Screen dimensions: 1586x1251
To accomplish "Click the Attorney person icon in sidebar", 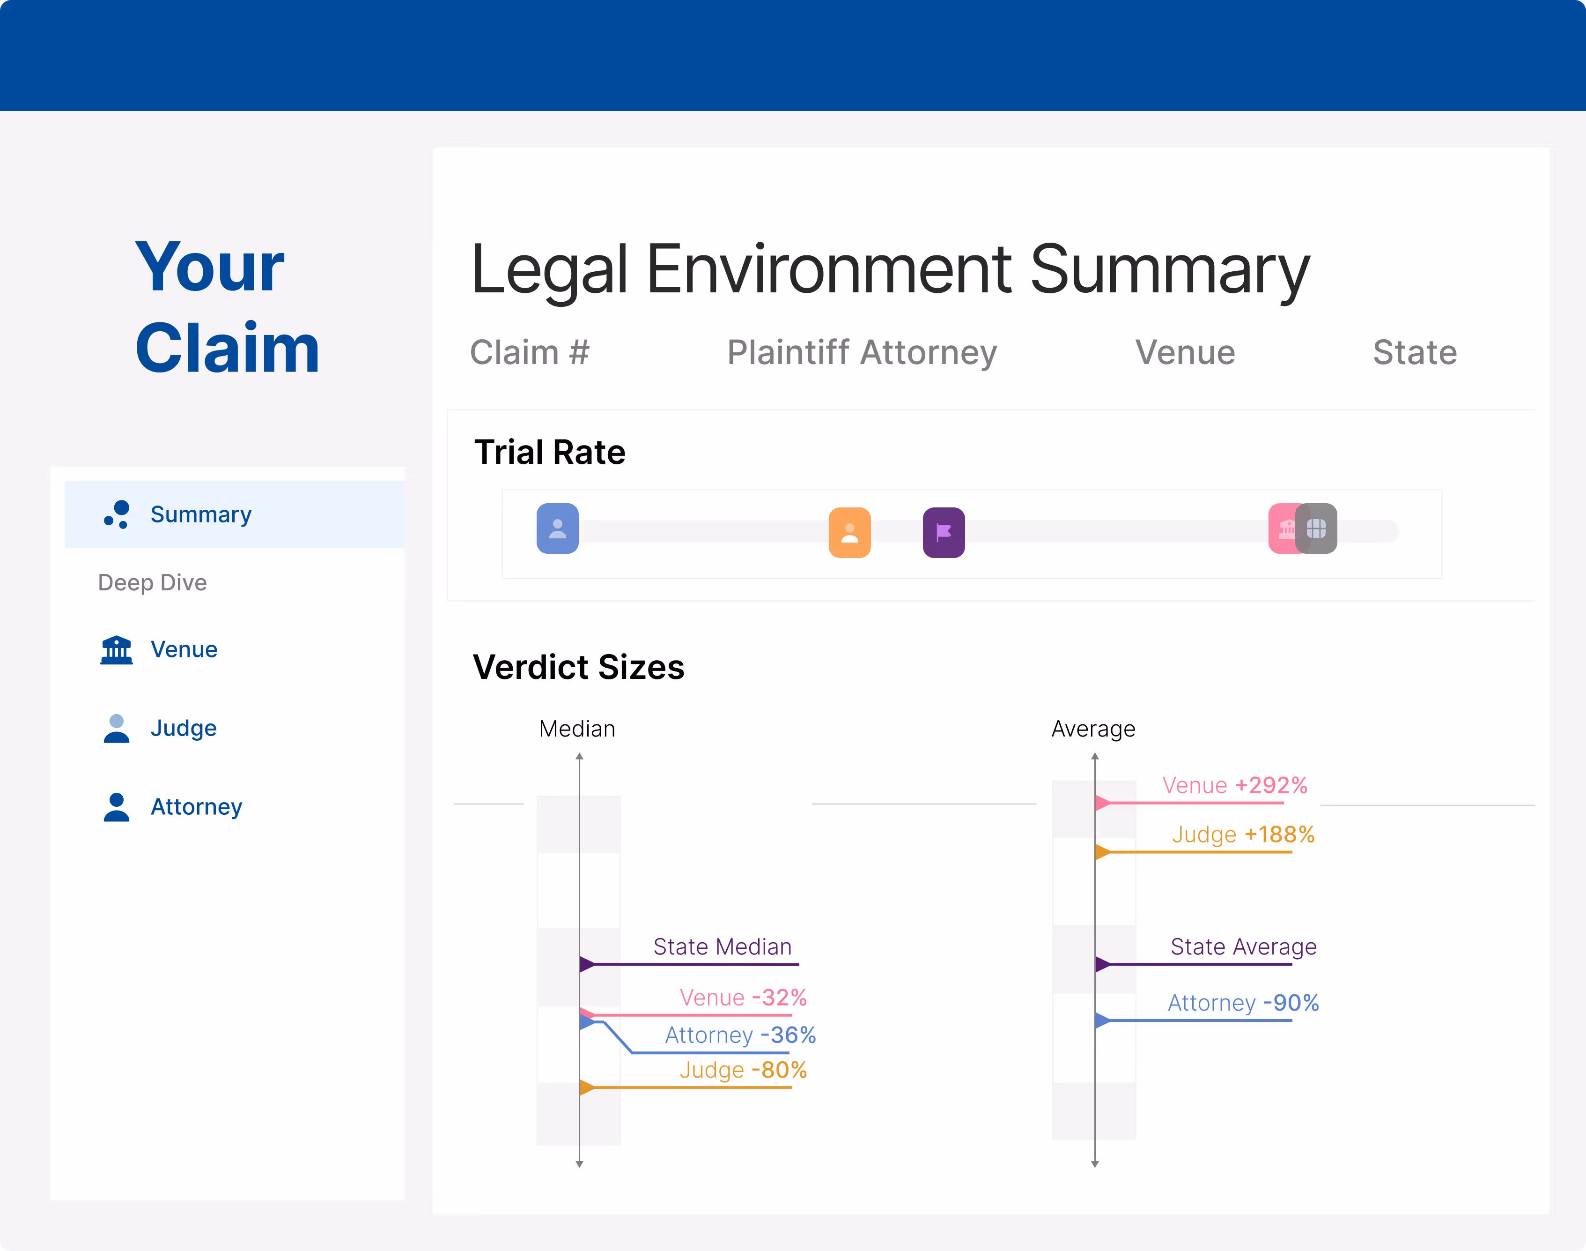I will point(117,806).
